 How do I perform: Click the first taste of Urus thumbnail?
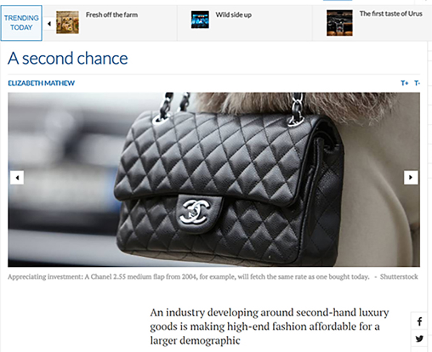point(339,23)
